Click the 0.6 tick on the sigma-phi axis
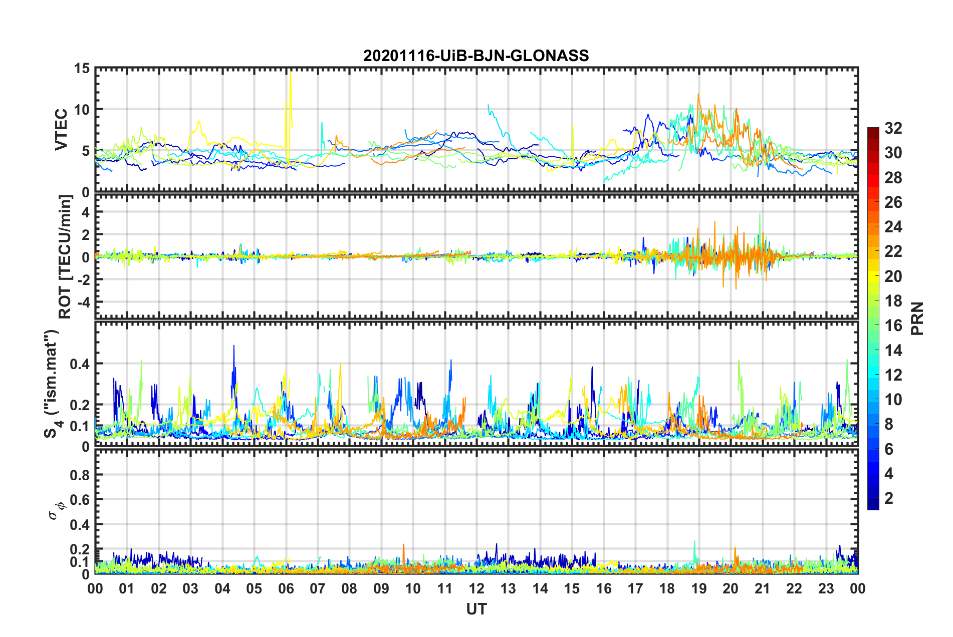This screenshot has height=637, width=953. [80, 500]
